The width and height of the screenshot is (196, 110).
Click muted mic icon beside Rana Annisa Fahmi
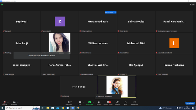[42, 75]
